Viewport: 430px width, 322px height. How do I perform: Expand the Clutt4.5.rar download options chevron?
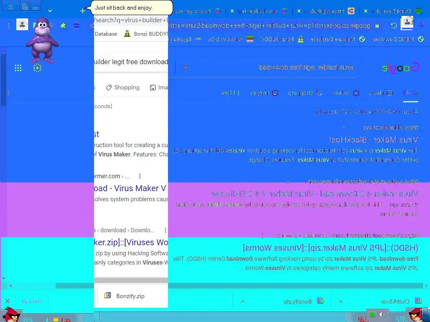340,301
